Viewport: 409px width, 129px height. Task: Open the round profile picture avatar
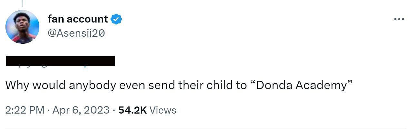coord(23,27)
